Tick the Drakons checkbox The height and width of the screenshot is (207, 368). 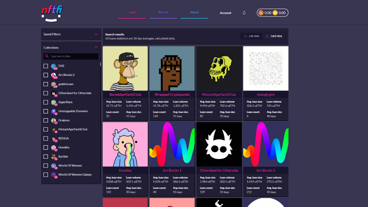click(46, 120)
